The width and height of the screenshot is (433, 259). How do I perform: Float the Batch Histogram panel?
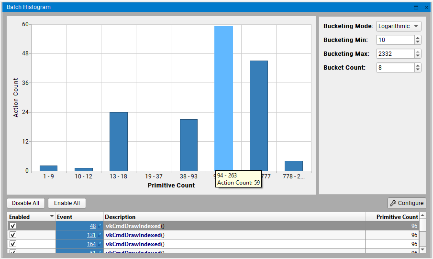pyautogui.click(x=416, y=7)
